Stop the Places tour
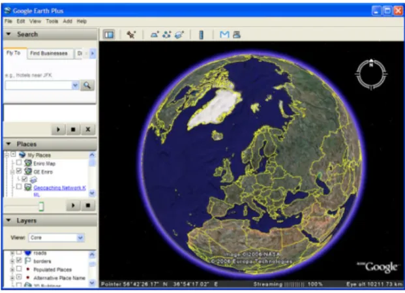Screen dimensions: 405x293 tap(88, 206)
